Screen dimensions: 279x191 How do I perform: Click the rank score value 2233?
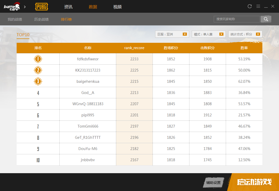pyautogui.click(x=134, y=59)
